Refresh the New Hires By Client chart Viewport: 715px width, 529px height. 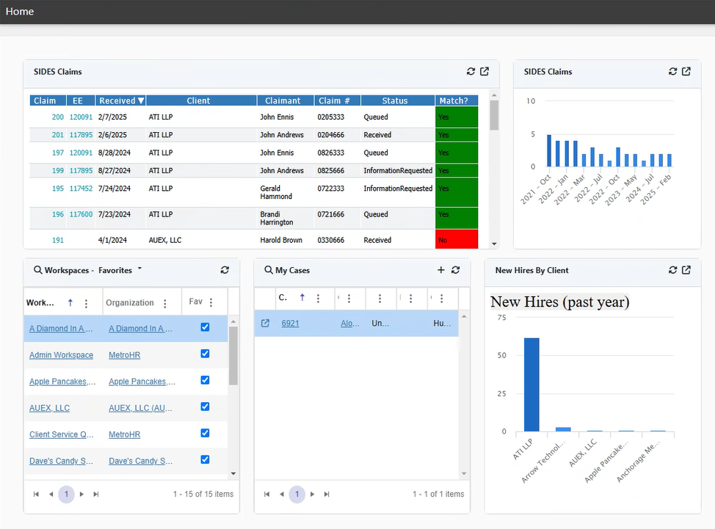[674, 270]
